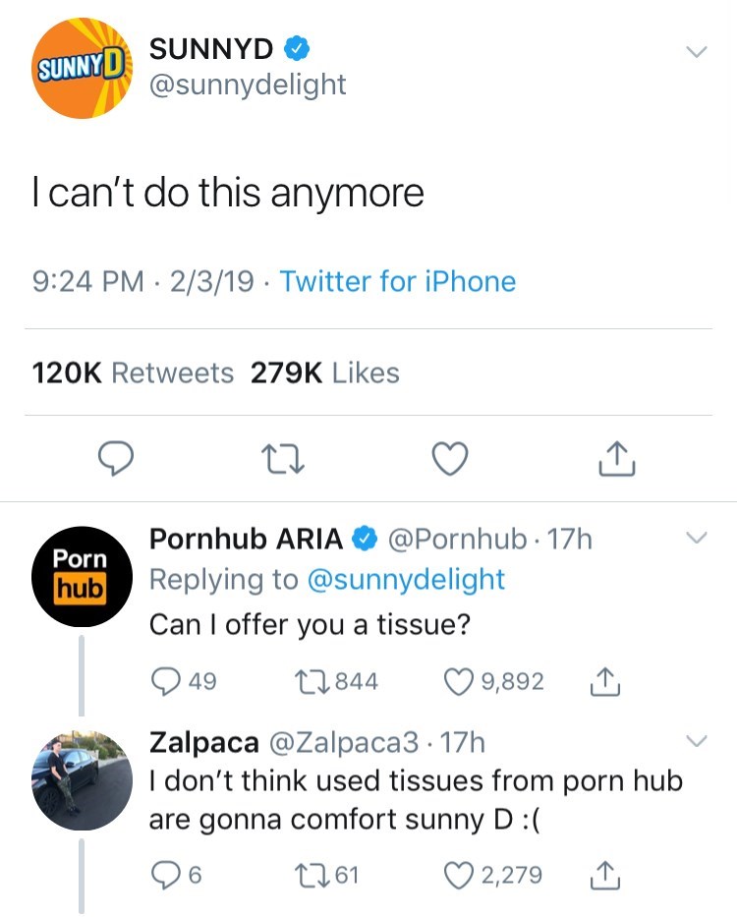Screen dimensions: 737x917
Task: Open the SunnyD profile picture
Action: (84, 68)
